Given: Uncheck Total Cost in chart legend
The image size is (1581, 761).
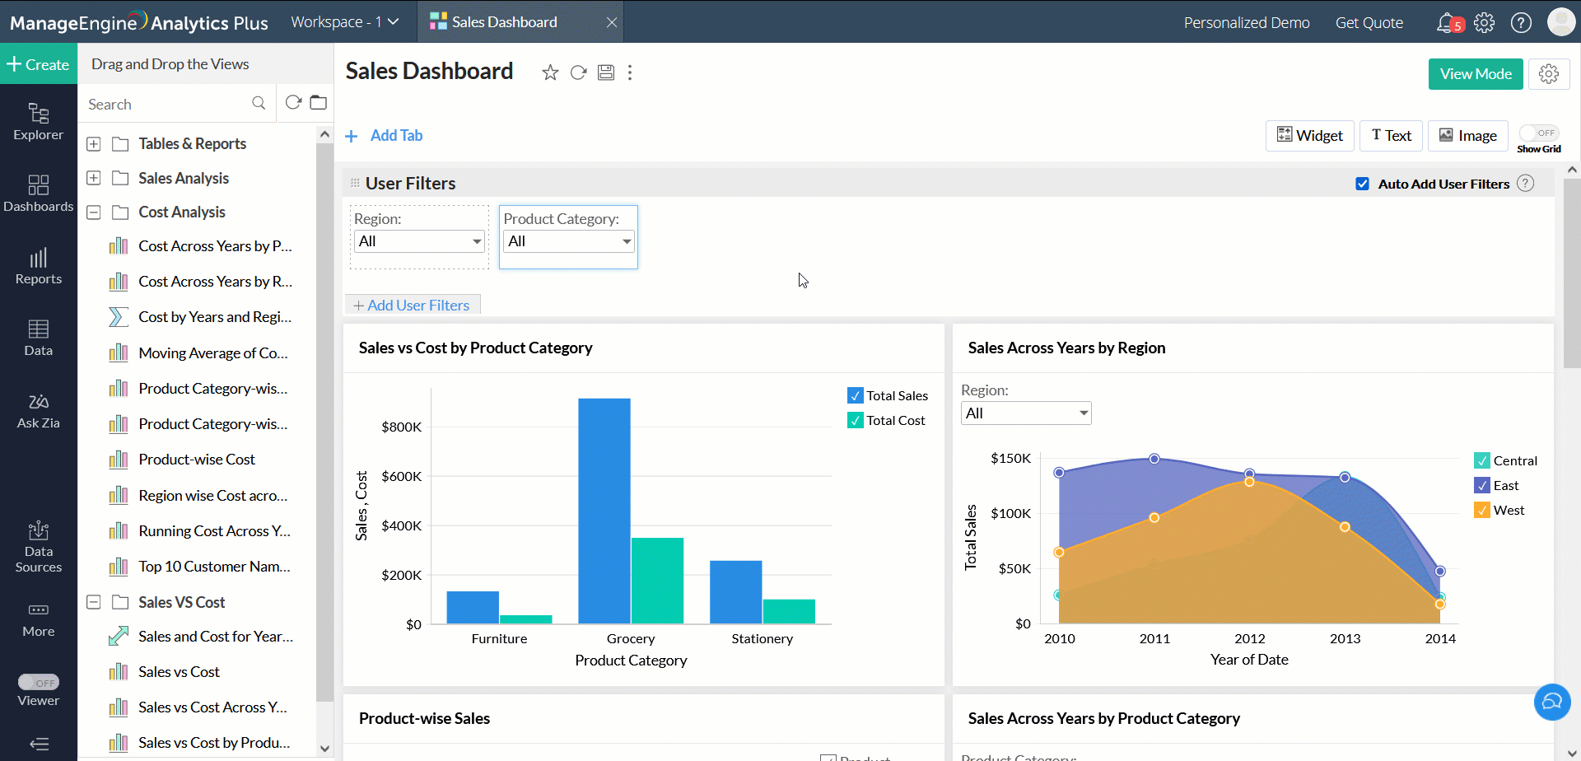Looking at the screenshot, I should tap(856, 420).
